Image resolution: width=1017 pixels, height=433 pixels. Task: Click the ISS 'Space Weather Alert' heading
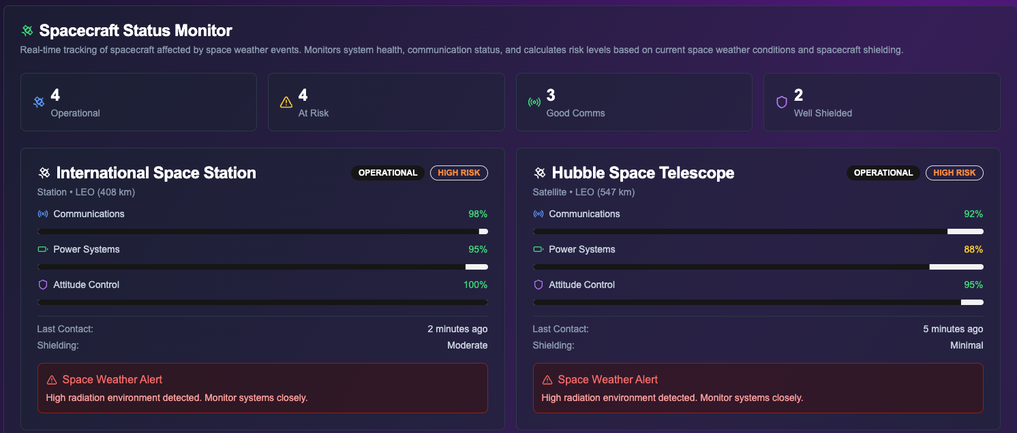112,380
